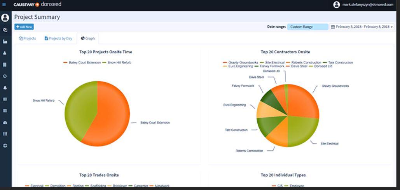Click the Add New button
Viewport: 400px width, 190px height.
(x=24, y=27)
